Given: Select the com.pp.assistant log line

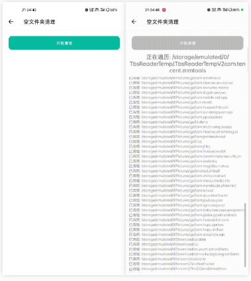Looking at the screenshot, I should [176, 117].
